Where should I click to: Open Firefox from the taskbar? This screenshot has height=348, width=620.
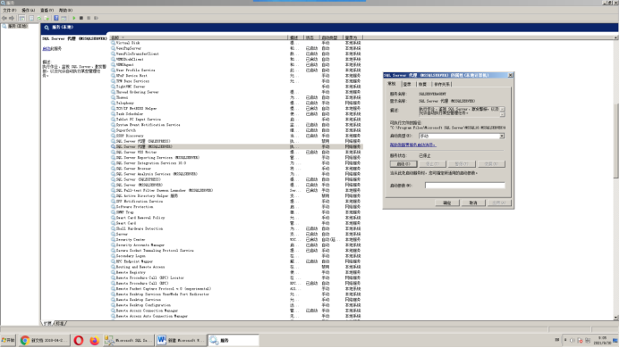coord(94,340)
